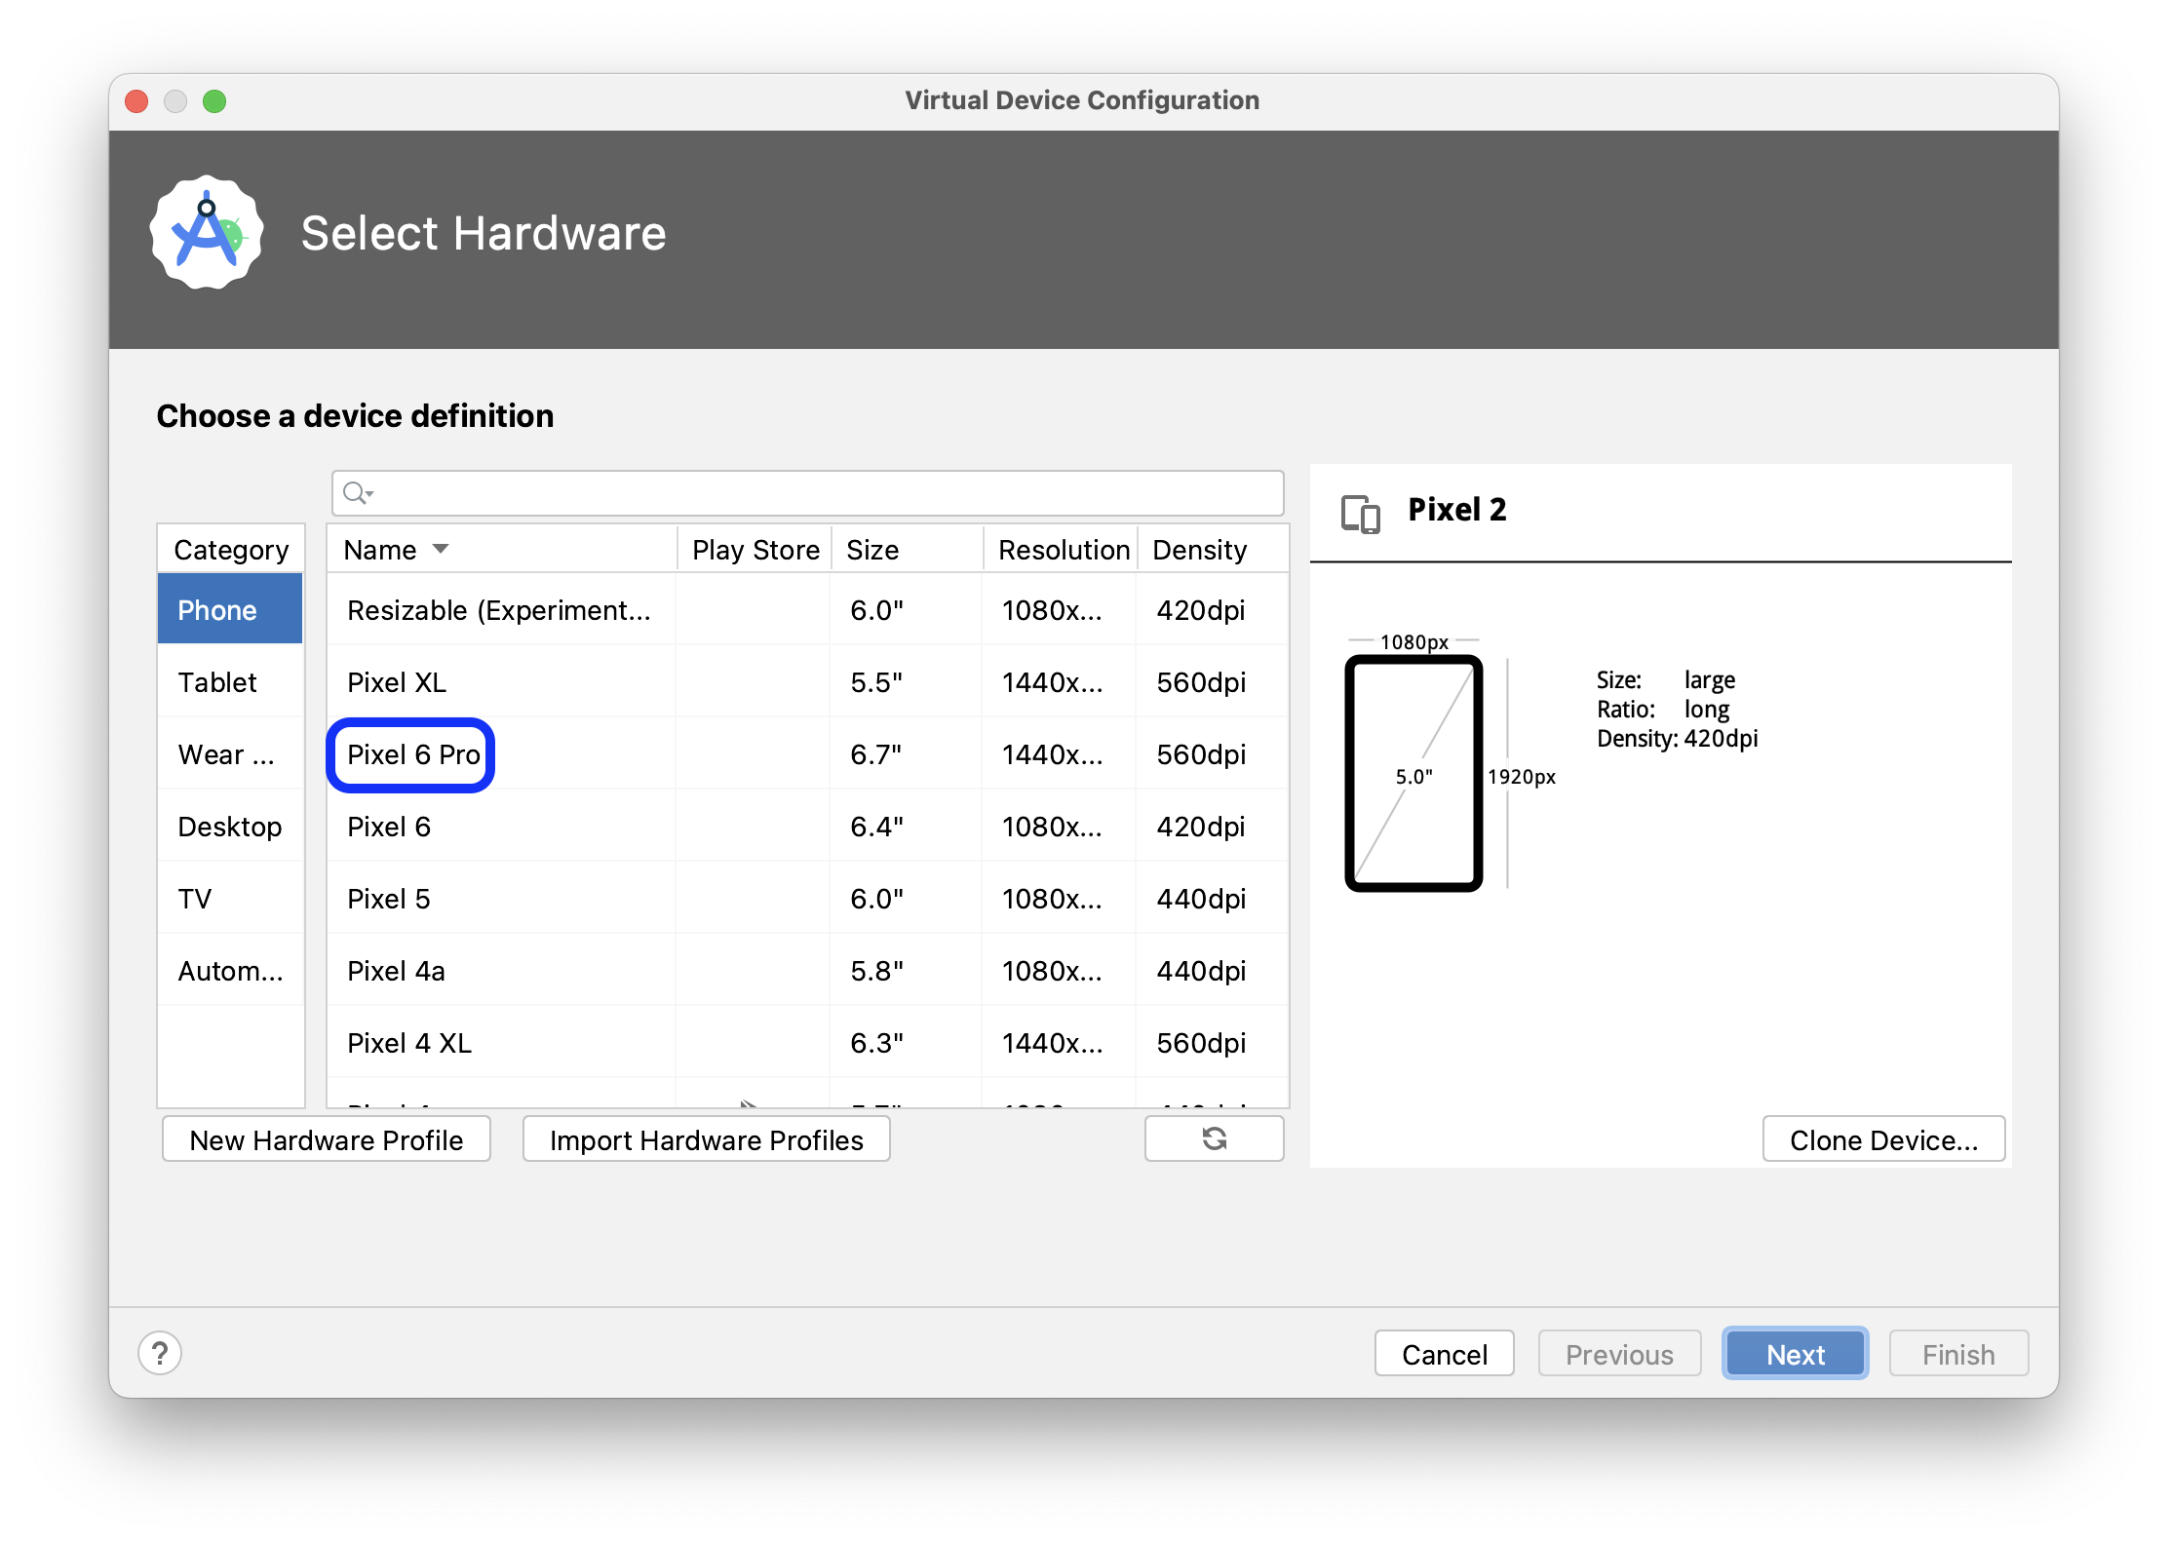Click the Previous button
This screenshot has width=2168, height=1542.
(x=1620, y=1353)
